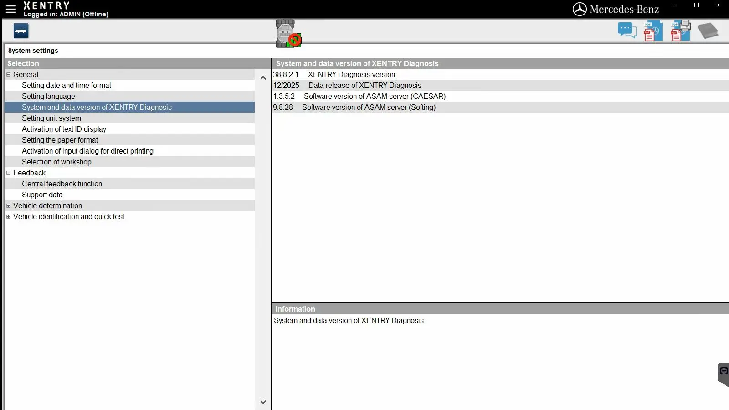Click the diagnostic multiplexer connection status icon
This screenshot has width=729, height=410.
[x=288, y=33]
